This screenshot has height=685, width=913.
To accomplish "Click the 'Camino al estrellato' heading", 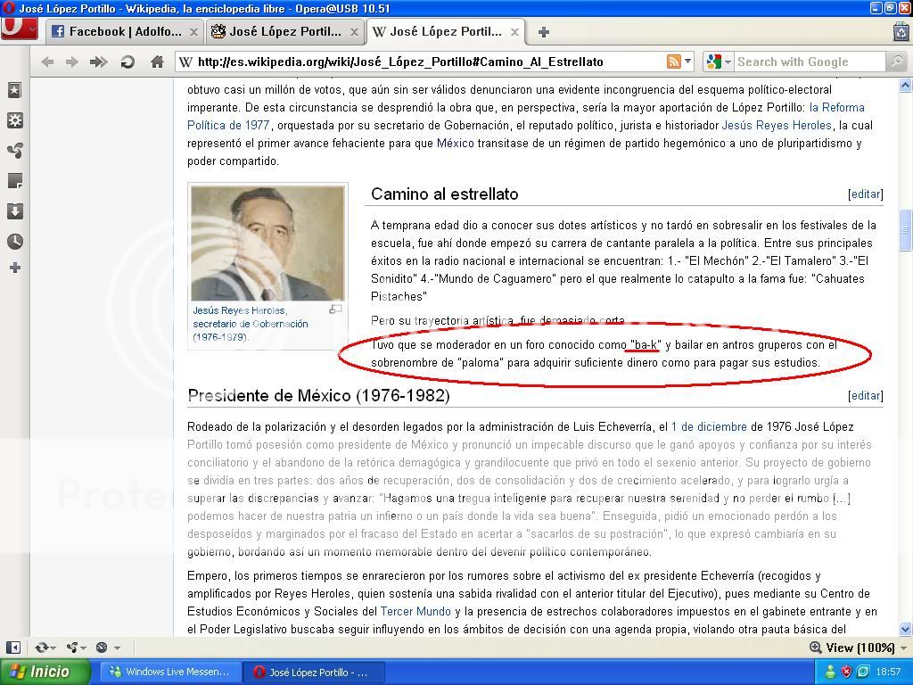I will pos(444,194).
